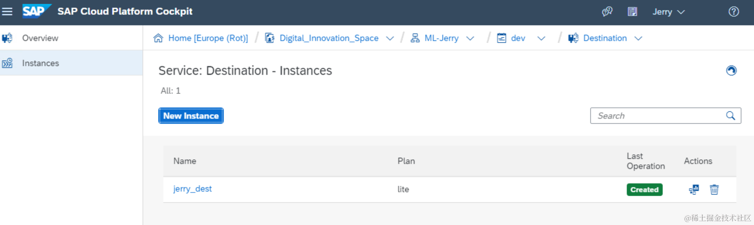Click the New Instance button
Viewport: 754px width, 225px height.
click(x=191, y=116)
